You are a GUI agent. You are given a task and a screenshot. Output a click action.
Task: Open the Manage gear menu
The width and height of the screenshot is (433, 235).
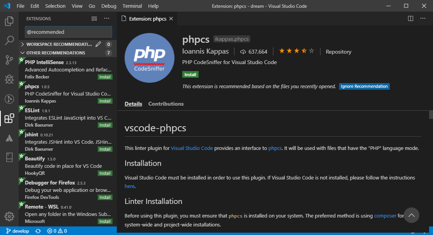[9, 216]
